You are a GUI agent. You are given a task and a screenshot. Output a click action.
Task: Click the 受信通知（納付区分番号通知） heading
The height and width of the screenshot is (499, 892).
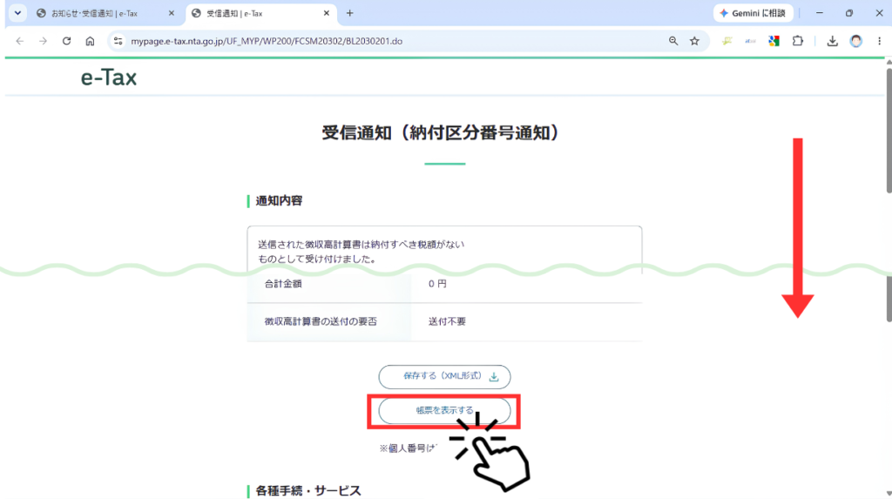[442, 133]
